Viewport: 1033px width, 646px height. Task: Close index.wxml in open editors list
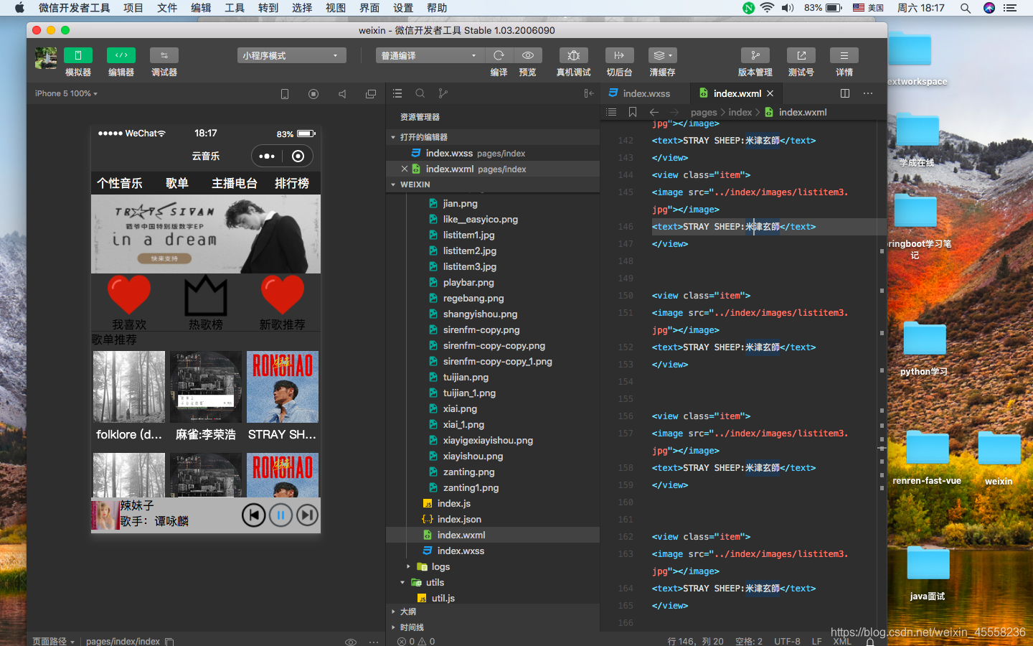pyautogui.click(x=405, y=169)
